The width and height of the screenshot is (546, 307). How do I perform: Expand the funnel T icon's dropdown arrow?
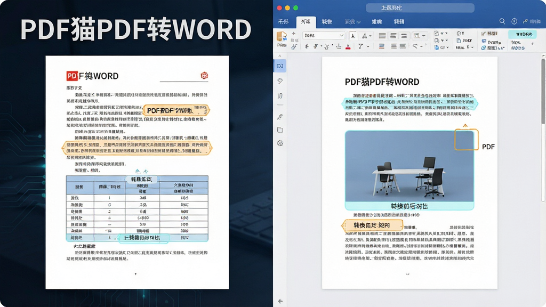tap(368, 46)
